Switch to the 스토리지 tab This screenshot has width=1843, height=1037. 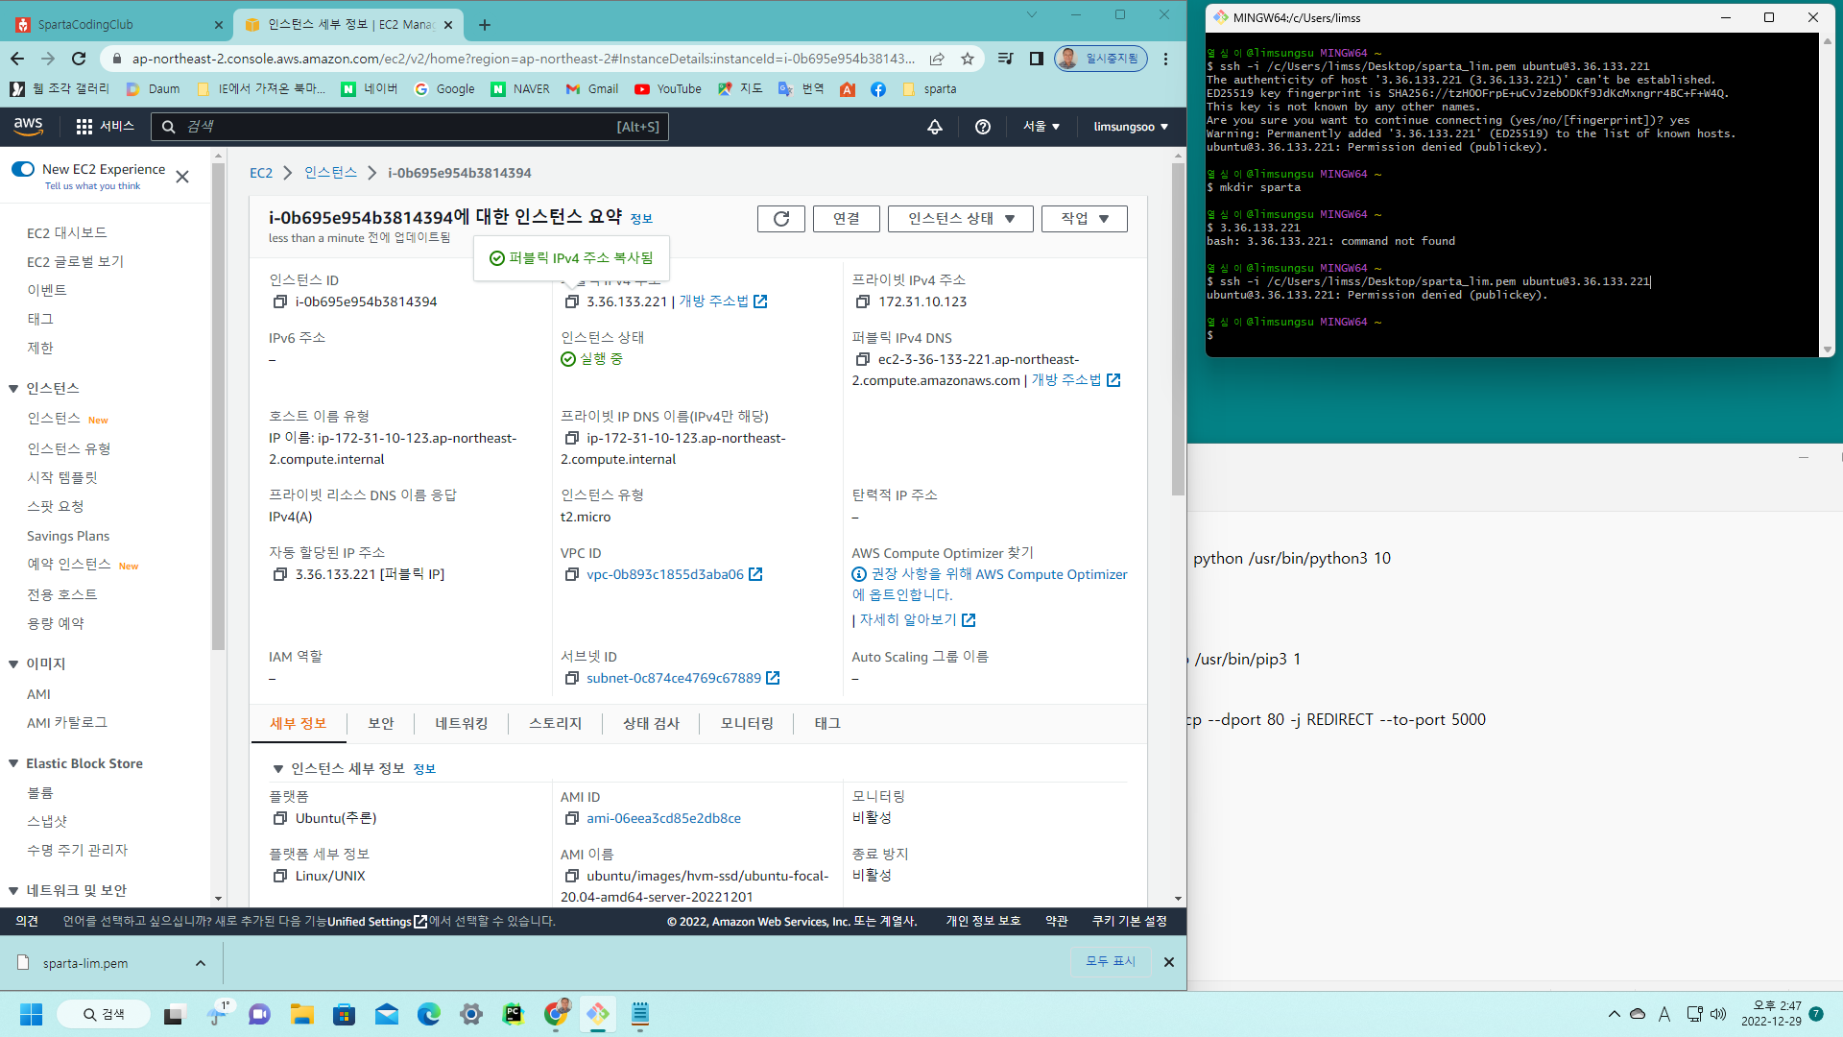pos(556,724)
